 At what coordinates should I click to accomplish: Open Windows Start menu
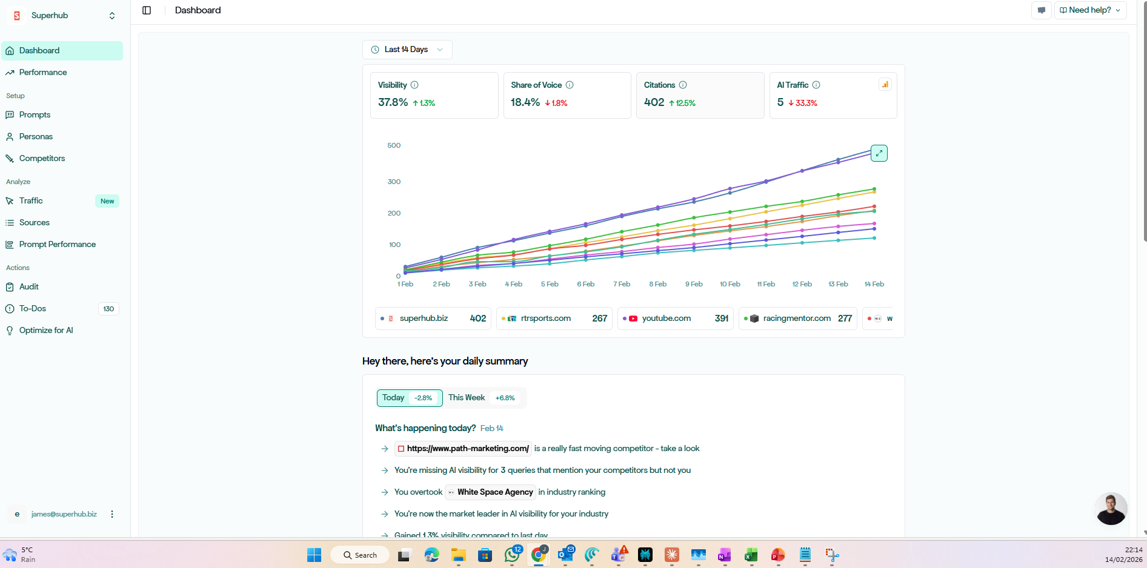(x=314, y=555)
